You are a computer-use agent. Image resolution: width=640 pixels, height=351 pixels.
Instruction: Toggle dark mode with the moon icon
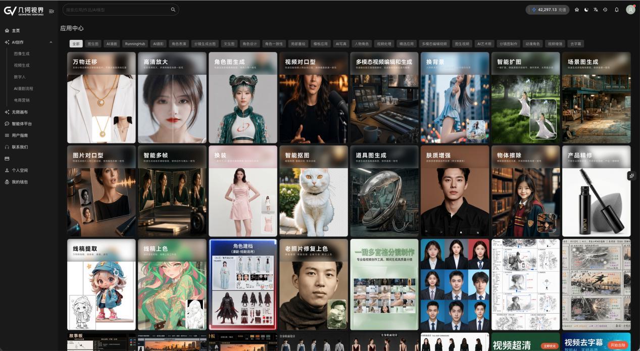click(x=586, y=10)
